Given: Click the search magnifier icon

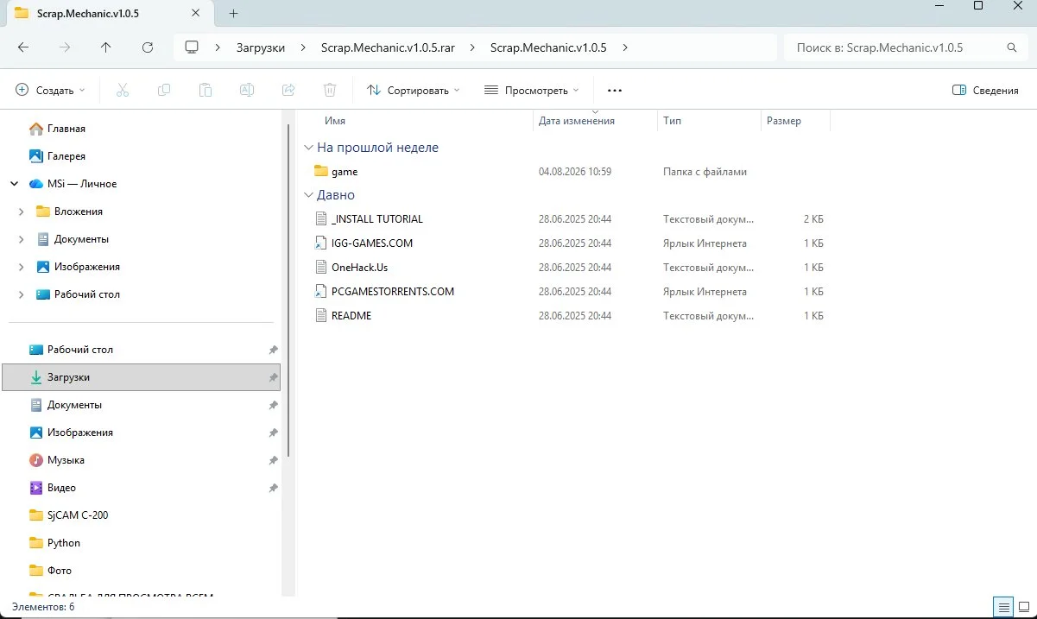Looking at the screenshot, I should pyautogui.click(x=1011, y=47).
